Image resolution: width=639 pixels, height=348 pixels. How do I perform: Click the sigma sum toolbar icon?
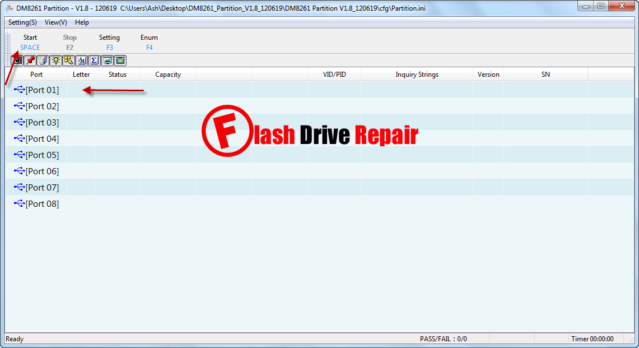(x=94, y=61)
